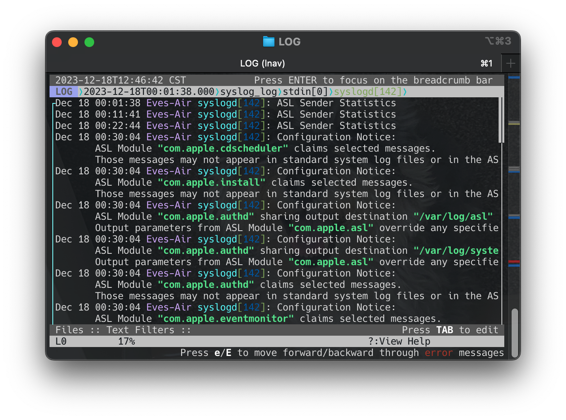Click the green full-screen traffic light
This screenshot has width=566, height=420.
pos(89,42)
